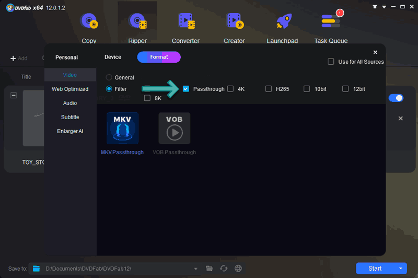
Task: Toggle the blue source enable switch
Action: (x=396, y=98)
